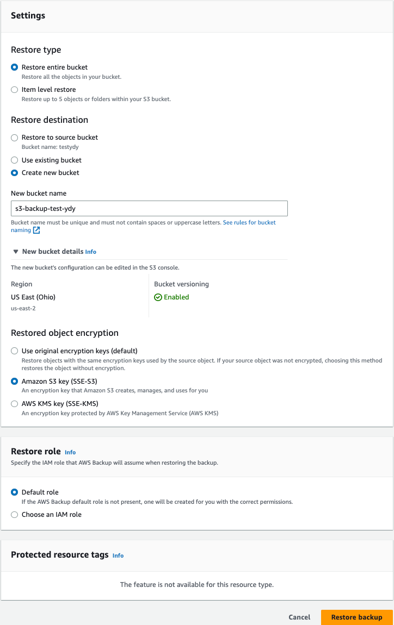Select Amazon S3 key (SSE-S3) option

14,381
